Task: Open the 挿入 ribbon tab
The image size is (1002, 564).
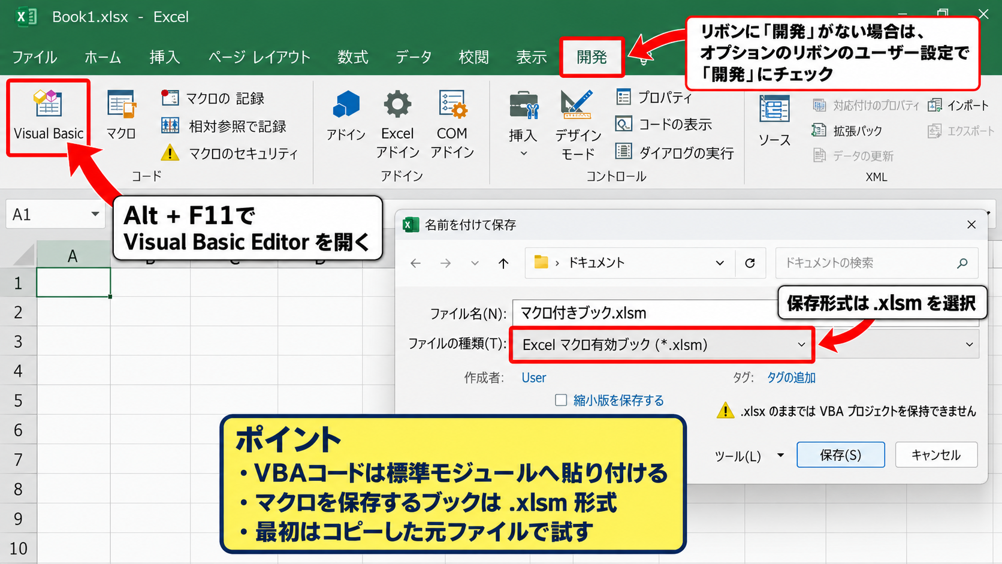Action: tap(165, 57)
